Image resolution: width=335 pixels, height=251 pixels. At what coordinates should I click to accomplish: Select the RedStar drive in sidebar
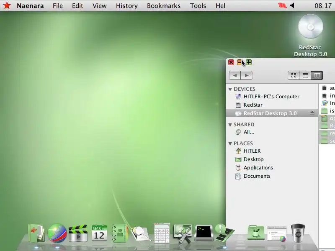[272, 105]
